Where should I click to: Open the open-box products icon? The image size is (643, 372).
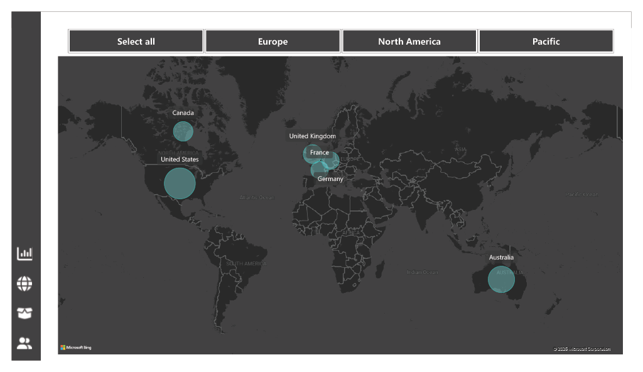coord(24,314)
